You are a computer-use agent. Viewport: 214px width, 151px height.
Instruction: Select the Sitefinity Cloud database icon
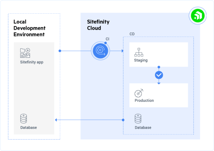[138, 119]
